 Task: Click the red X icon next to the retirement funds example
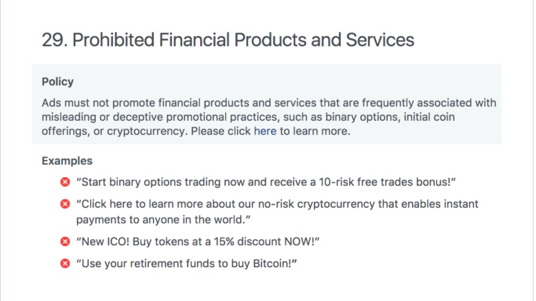pyautogui.click(x=65, y=263)
